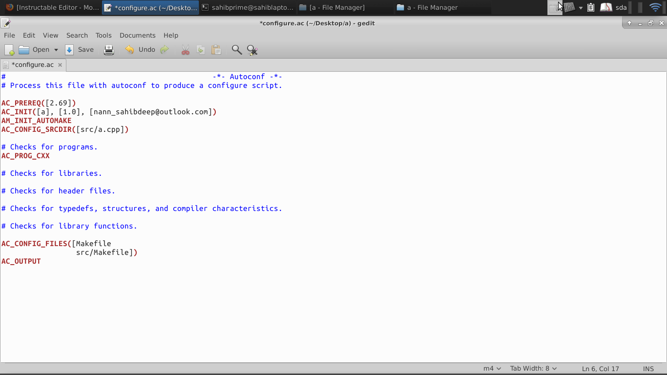The height and width of the screenshot is (375, 667).
Task: Click the Copy icon in toolbar
Action: [x=201, y=50]
